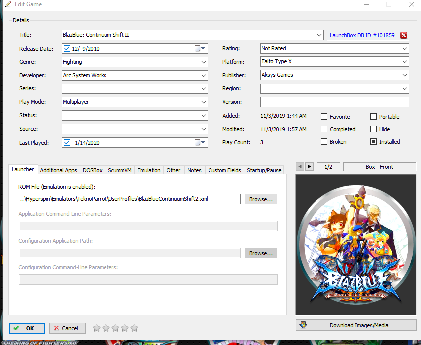Click the BlazBlue box front artwork

356,245
